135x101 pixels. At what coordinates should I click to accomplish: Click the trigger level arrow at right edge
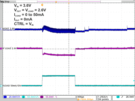(x=134, y=81)
